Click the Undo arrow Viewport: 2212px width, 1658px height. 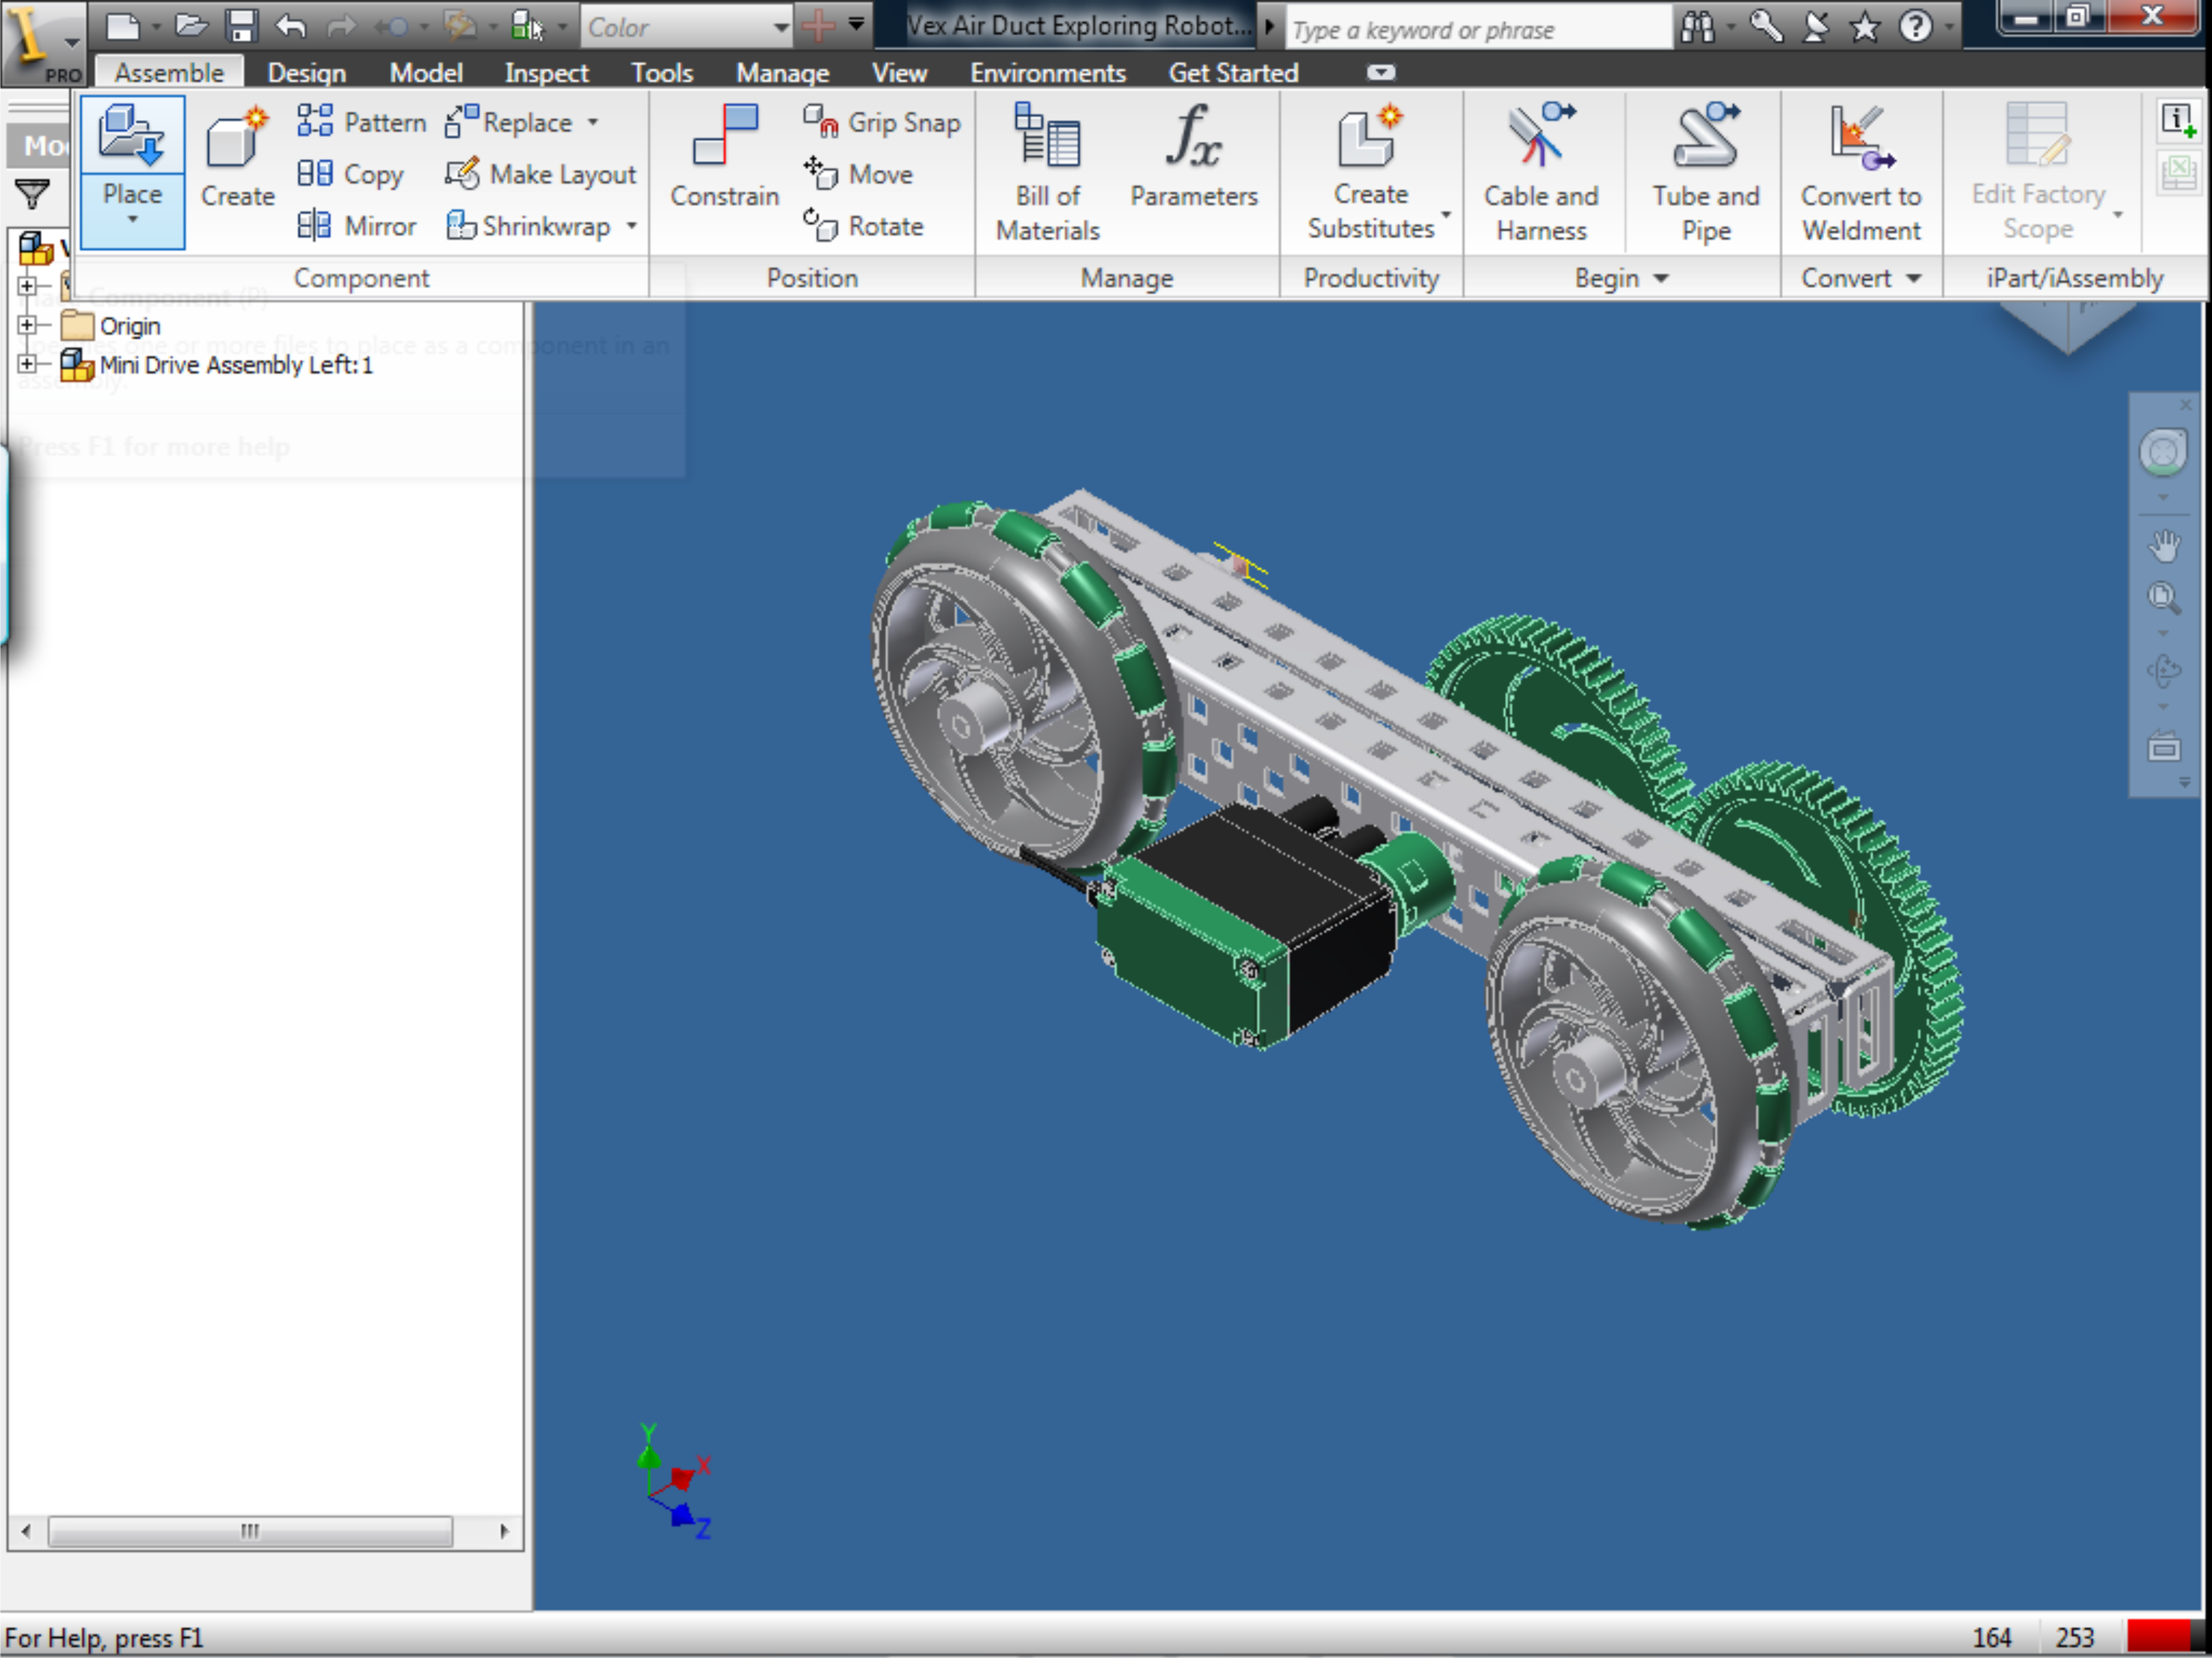pos(290,26)
